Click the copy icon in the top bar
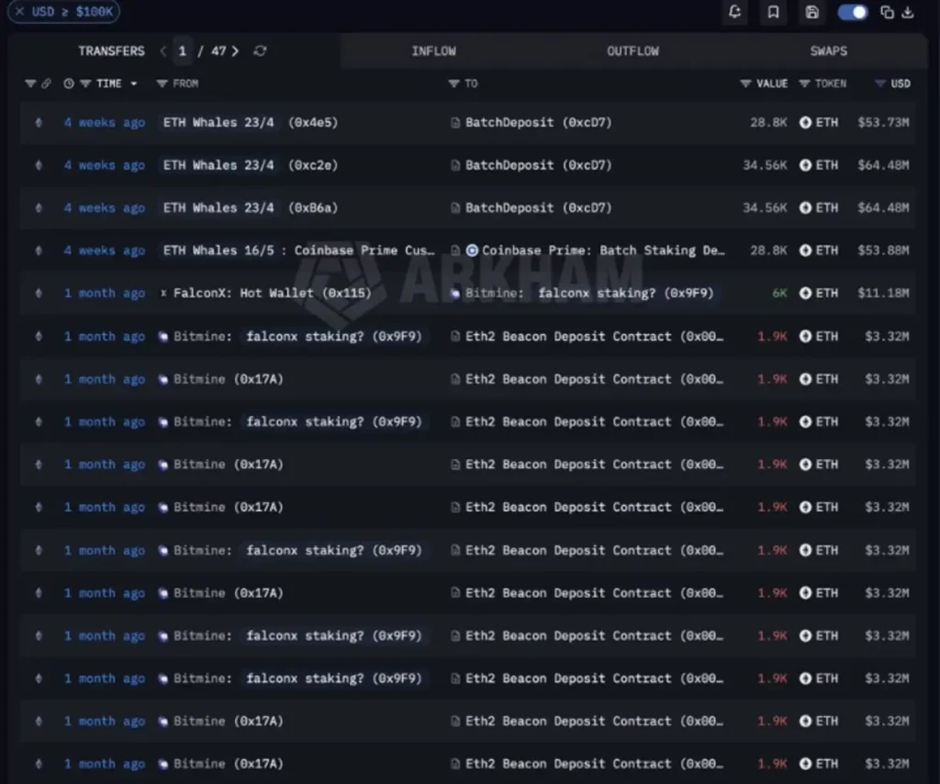940x784 pixels. coord(887,12)
